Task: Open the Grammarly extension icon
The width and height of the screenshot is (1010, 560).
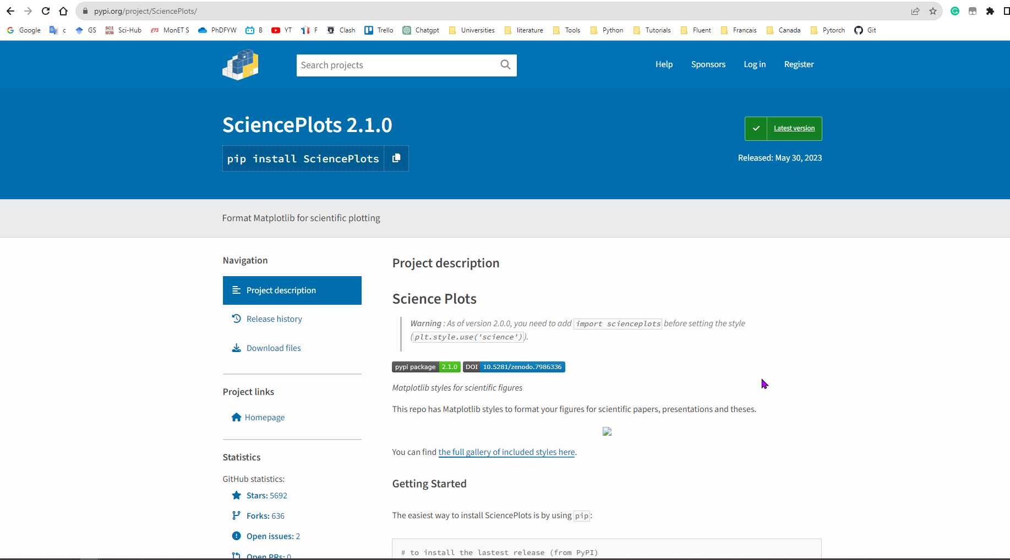Action: tap(955, 11)
